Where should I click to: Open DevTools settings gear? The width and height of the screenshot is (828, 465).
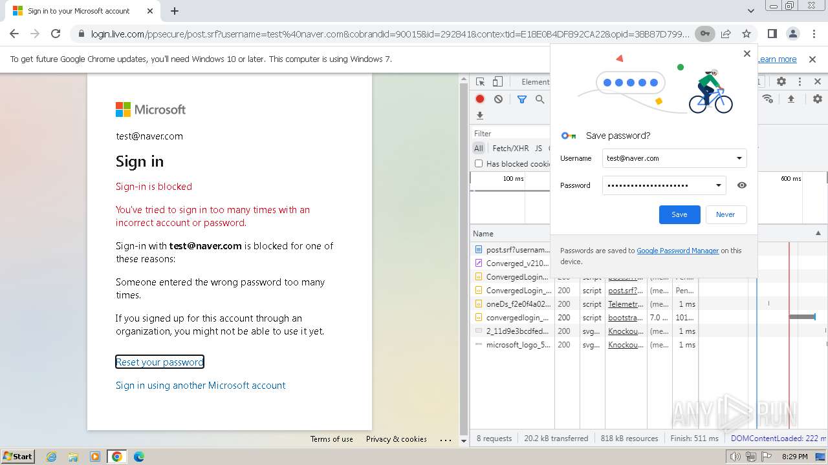781,82
